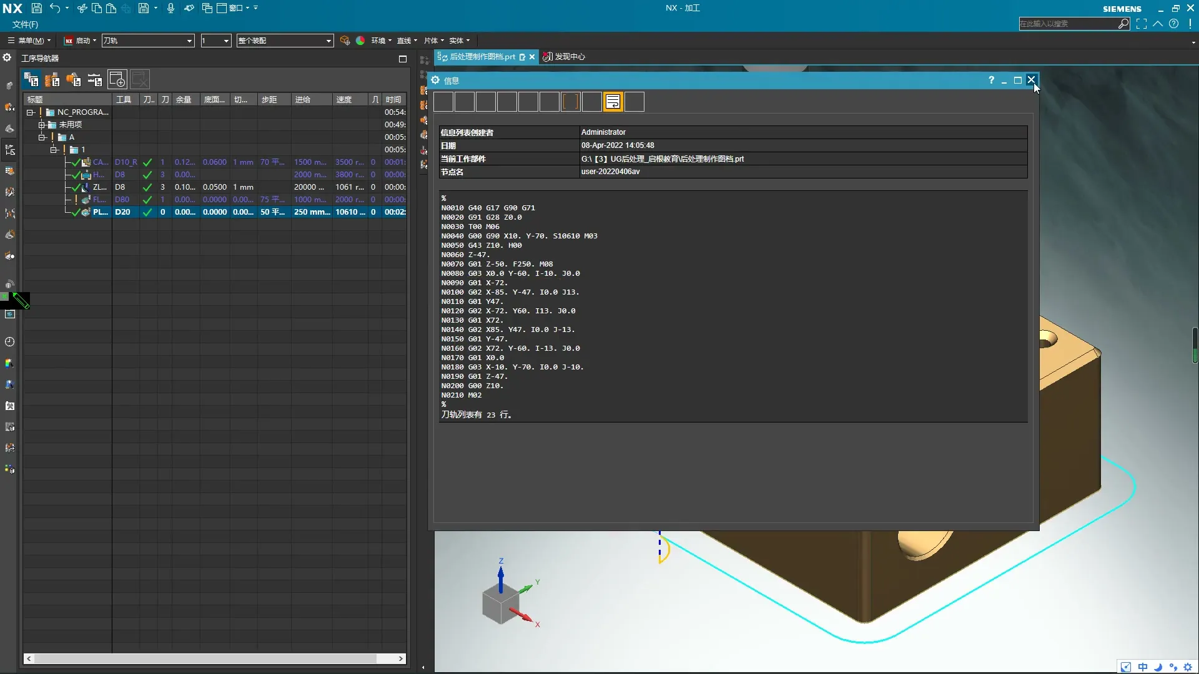
Task: Switch to Machine Tool view icon
Action: [52, 80]
